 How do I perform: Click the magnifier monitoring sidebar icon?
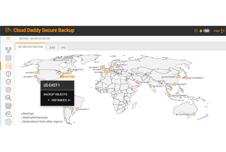8,98
